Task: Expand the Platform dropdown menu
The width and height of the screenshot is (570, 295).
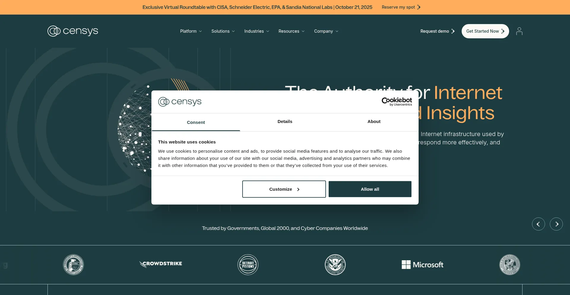Action: click(x=191, y=31)
